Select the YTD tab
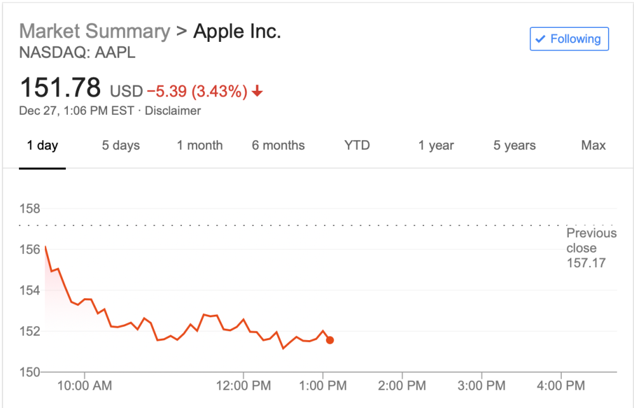The width and height of the screenshot is (634, 408). [x=357, y=145]
